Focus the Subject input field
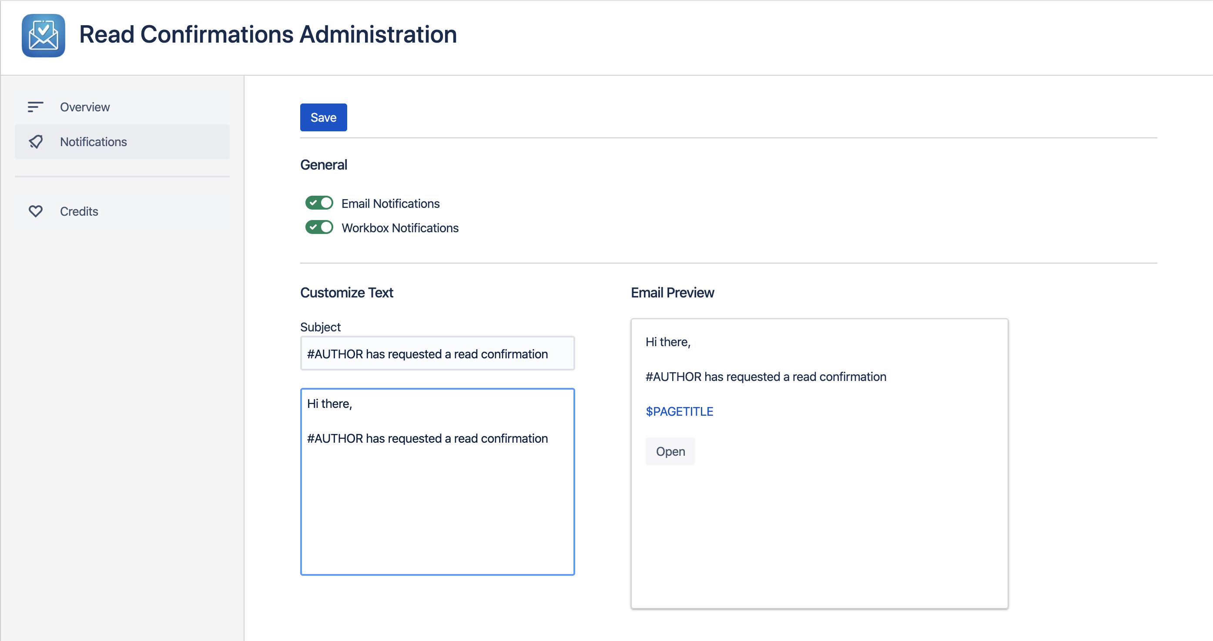Screen dimensions: 1213x641 point(437,354)
